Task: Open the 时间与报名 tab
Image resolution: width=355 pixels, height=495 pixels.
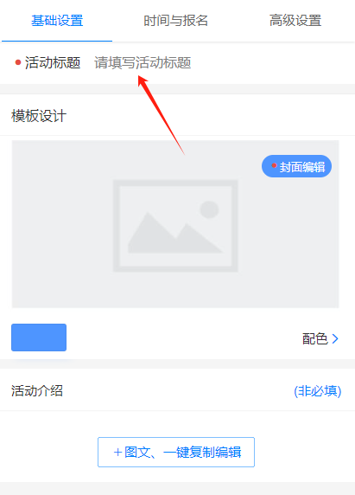Action: pos(175,21)
